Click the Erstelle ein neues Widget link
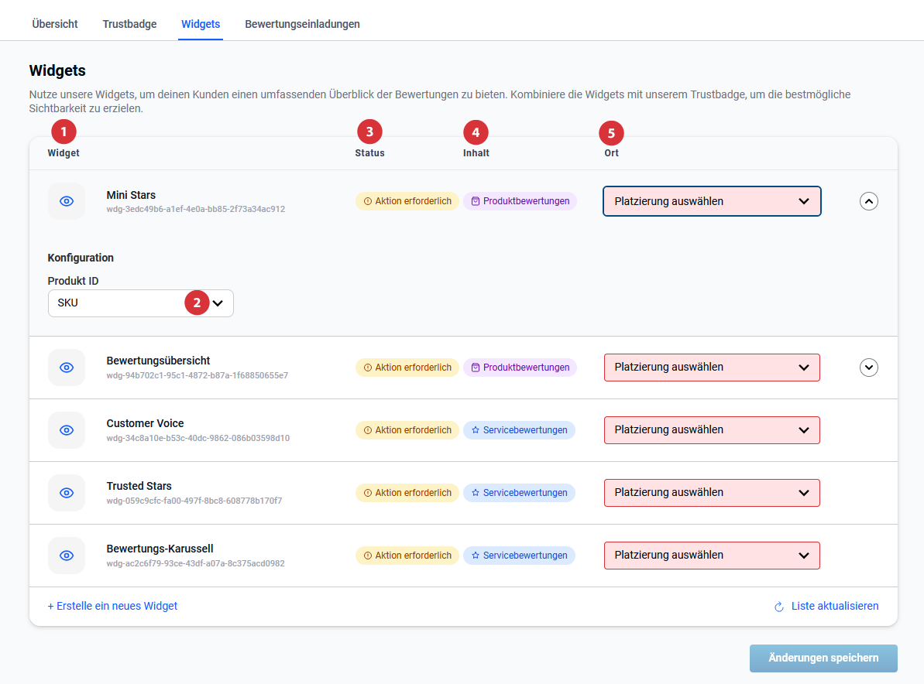Viewport: 924px width, 684px height. pos(112,606)
